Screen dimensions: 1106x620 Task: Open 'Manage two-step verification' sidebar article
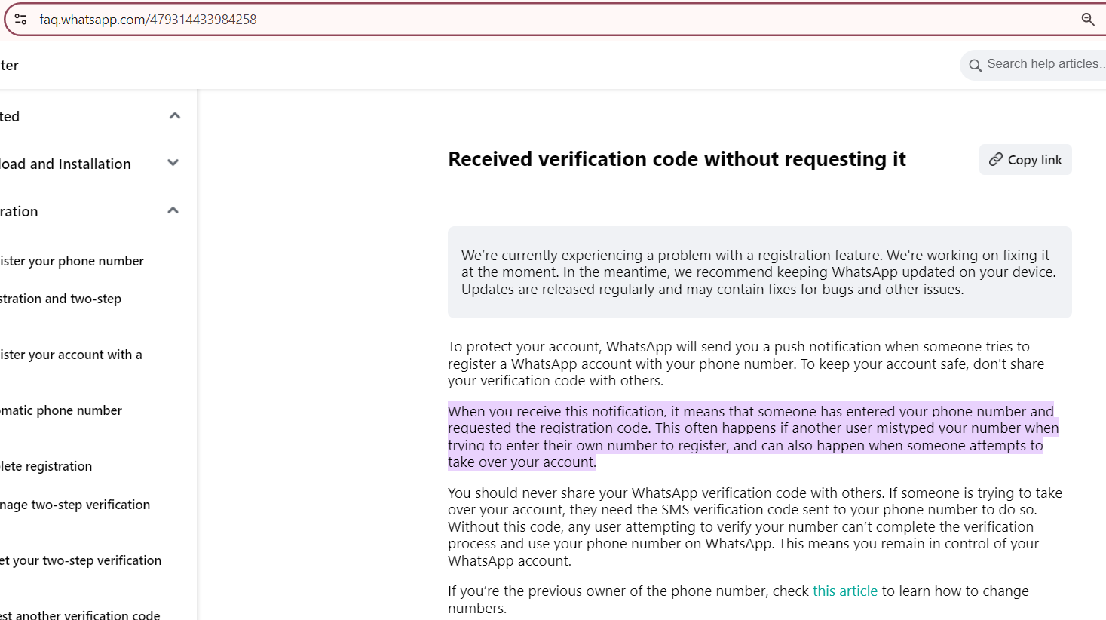pyautogui.click(x=75, y=505)
